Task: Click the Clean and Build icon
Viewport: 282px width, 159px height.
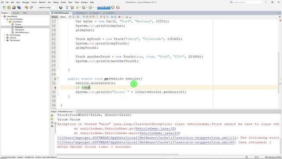Action: (72, 8)
